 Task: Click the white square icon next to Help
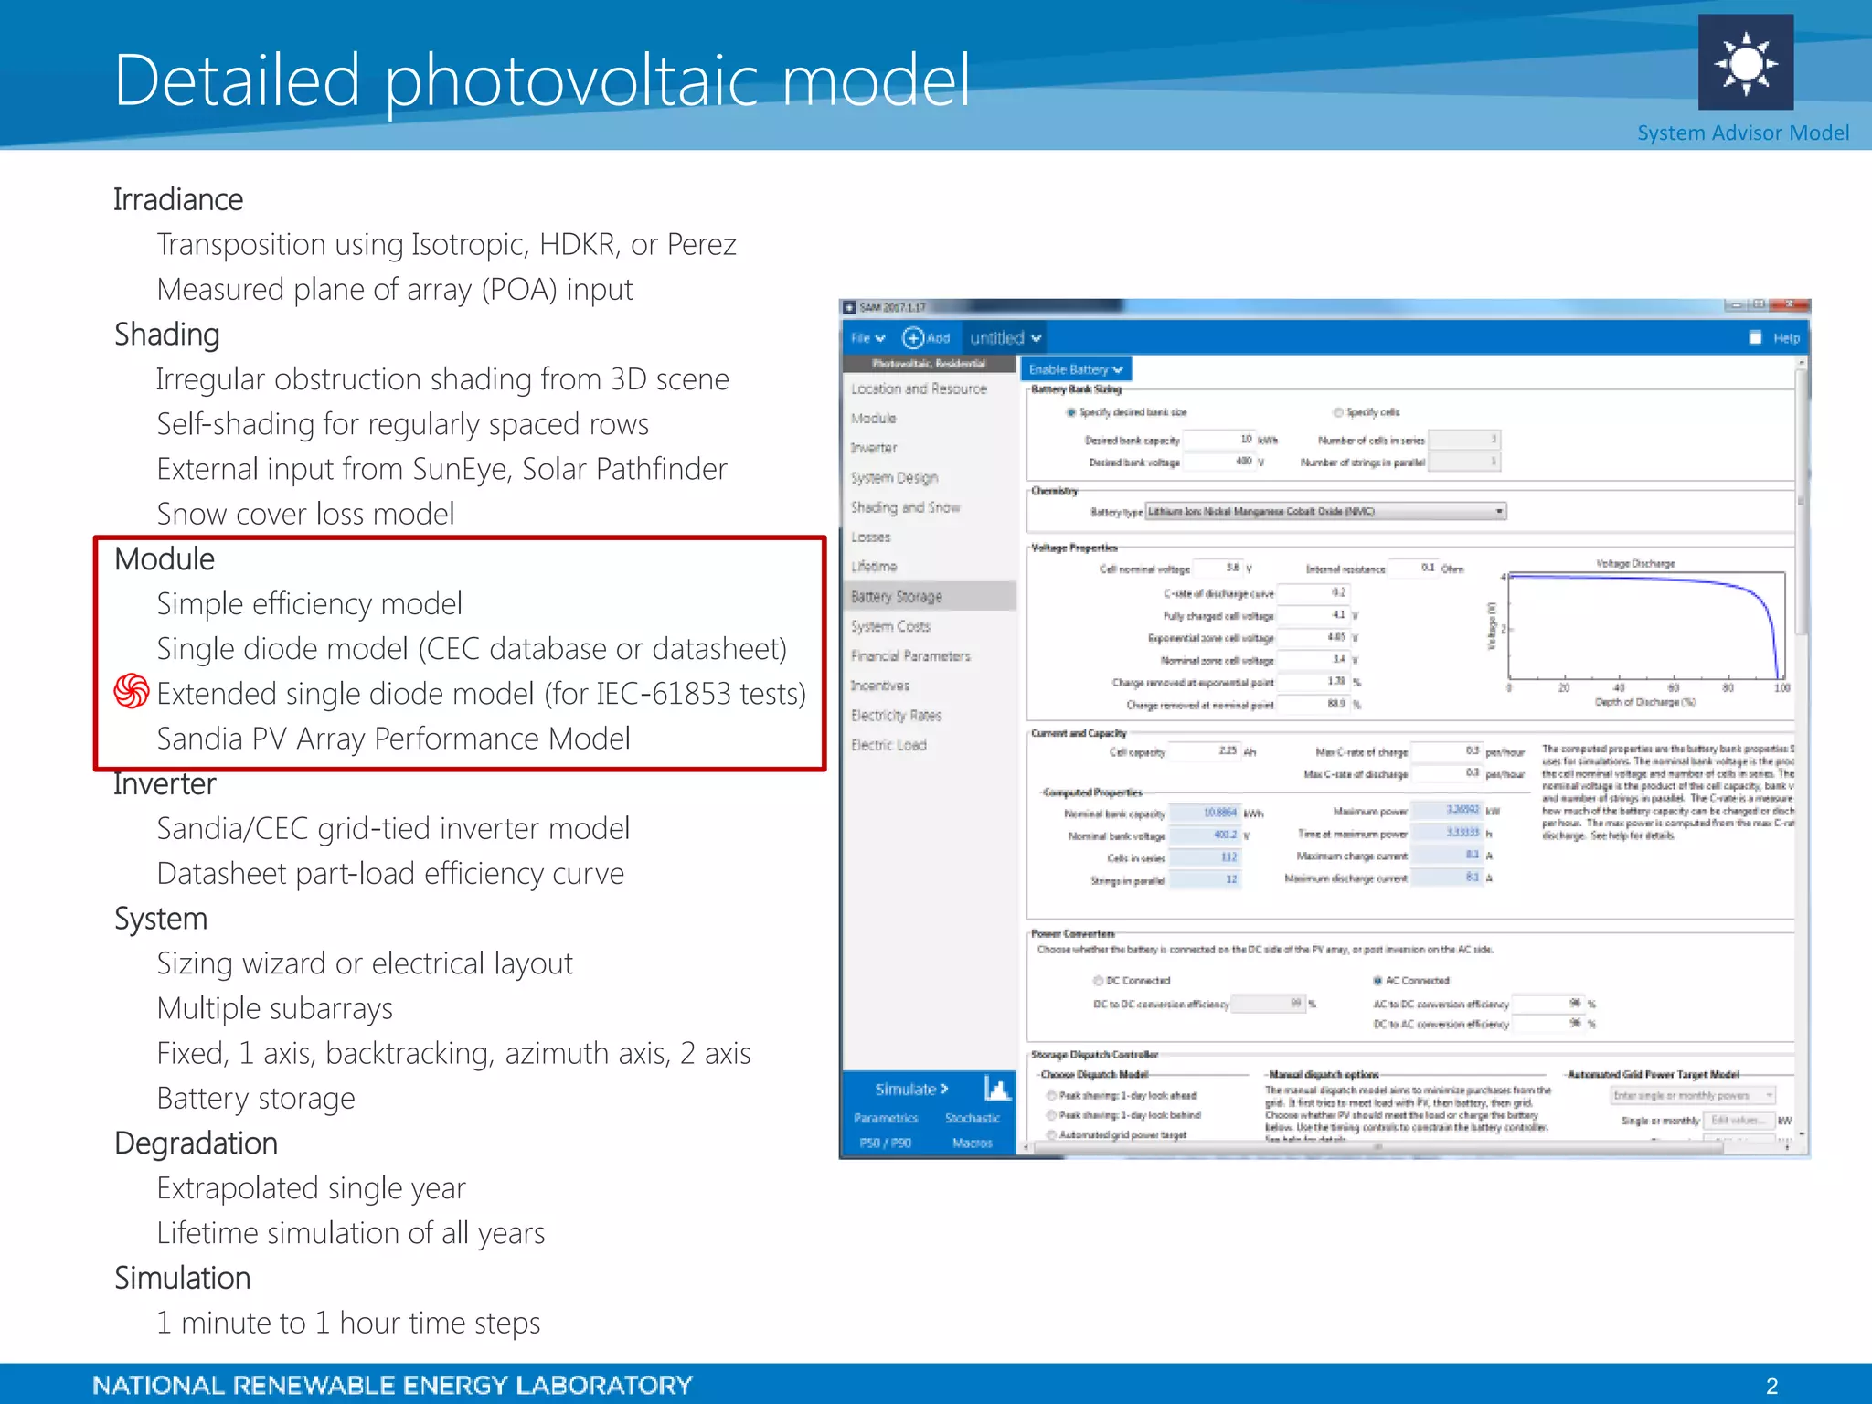[1755, 338]
